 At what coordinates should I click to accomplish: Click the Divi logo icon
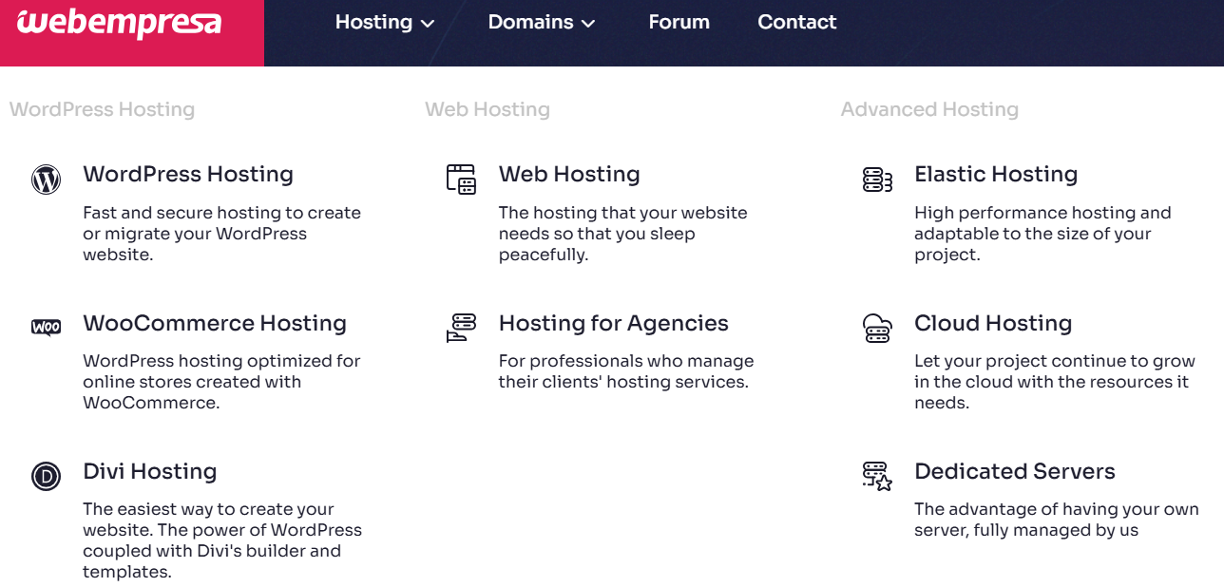[x=46, y=475]
